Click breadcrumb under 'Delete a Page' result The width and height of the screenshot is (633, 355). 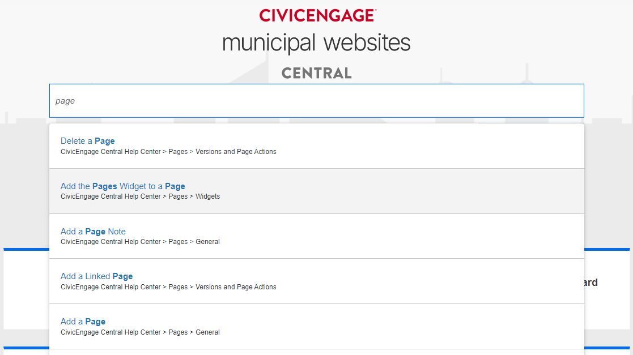coord(168,152)
